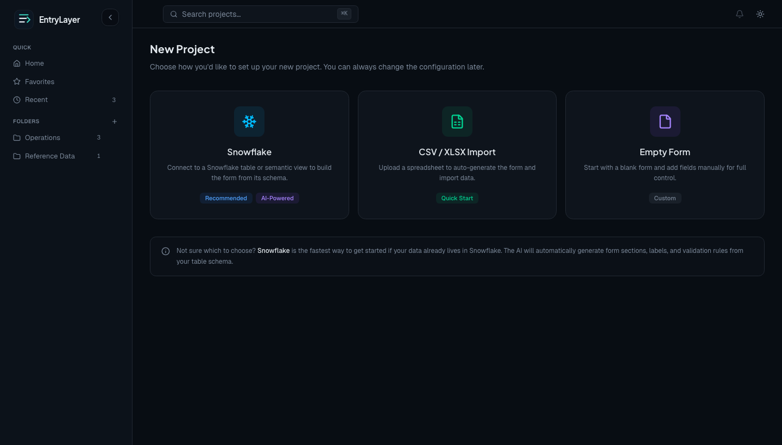Choose the Empty Form card title
Viewport: 782px width, 445px height.
tap(665, 152)
